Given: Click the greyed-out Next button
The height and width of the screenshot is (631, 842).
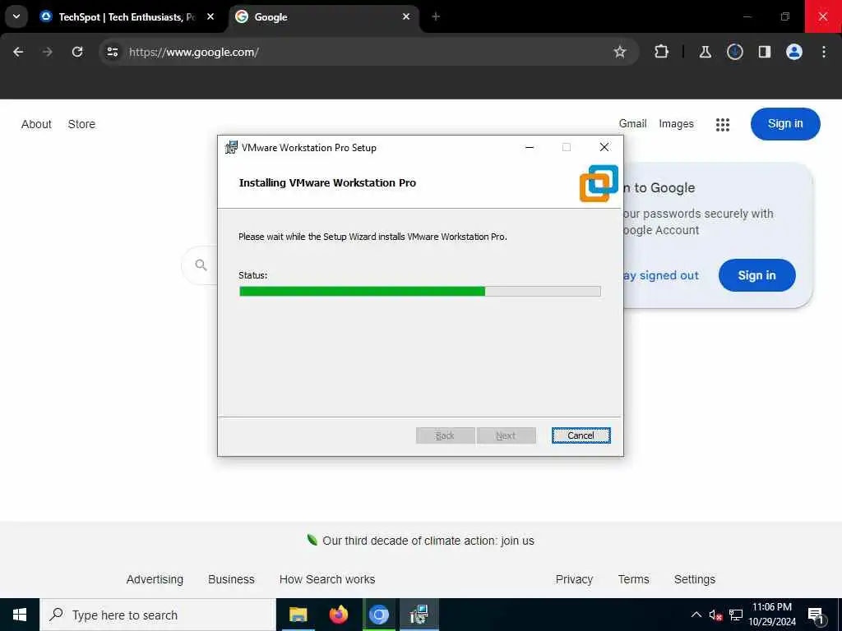Looking at the screenshot, I should pos(506,435).
